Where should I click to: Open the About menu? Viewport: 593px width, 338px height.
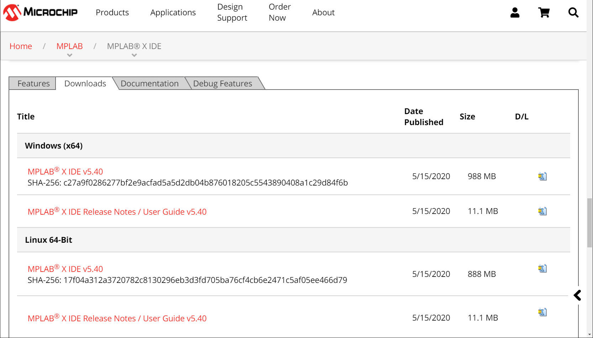click(323, 12)
